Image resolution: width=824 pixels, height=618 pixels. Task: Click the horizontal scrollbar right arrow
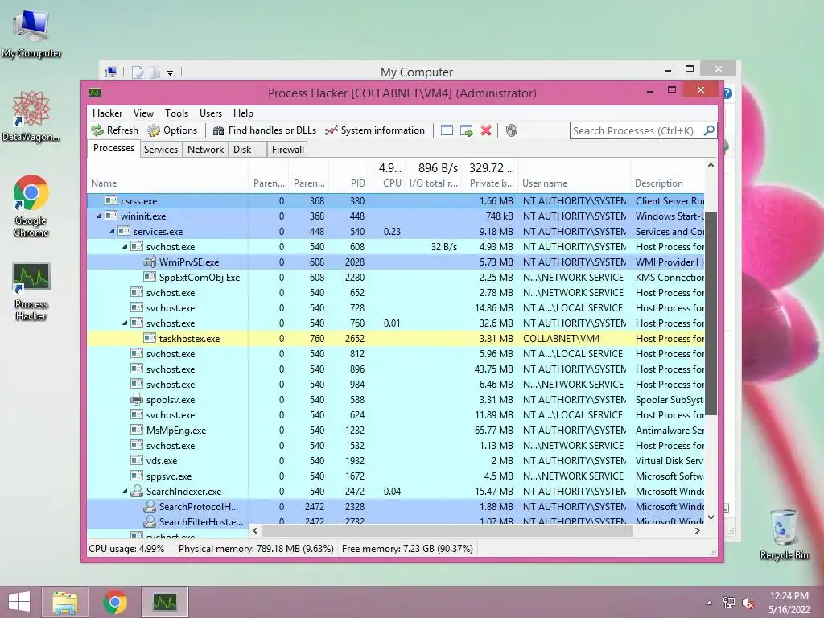pyautogui.click(x=698, y=531)
